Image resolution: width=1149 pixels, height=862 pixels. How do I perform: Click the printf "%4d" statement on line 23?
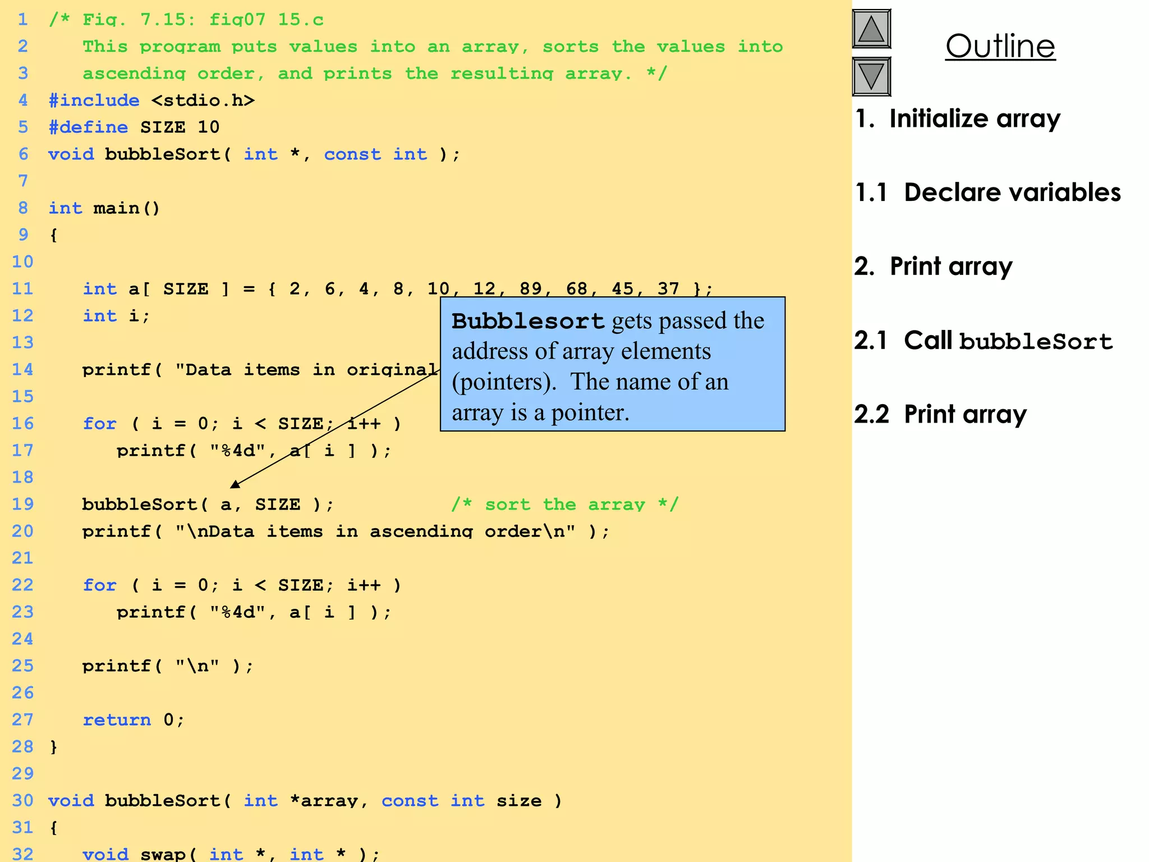254,612
